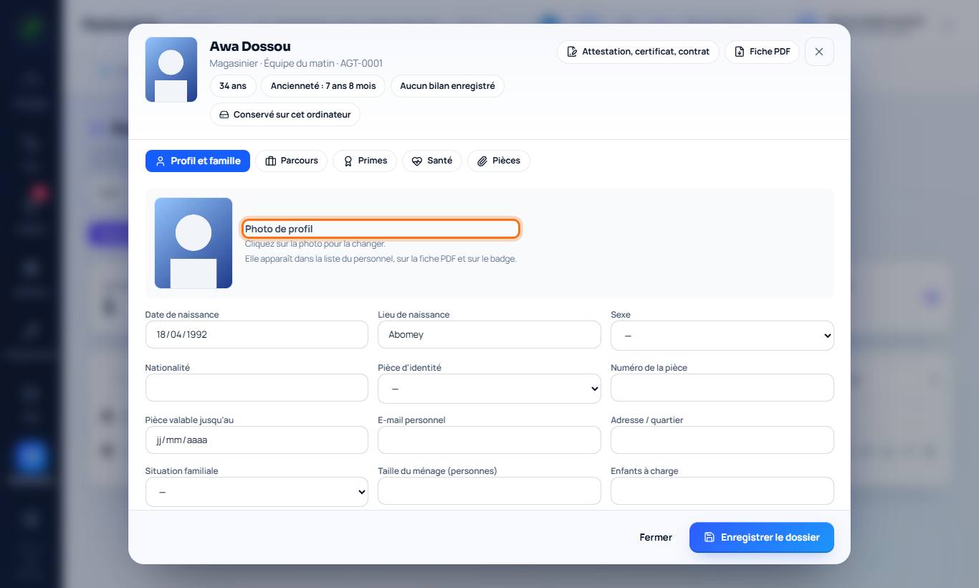The image size is (979, 588).
Task: Click the document-edit icon beside Attestation
Action: (x=572, y=52)
